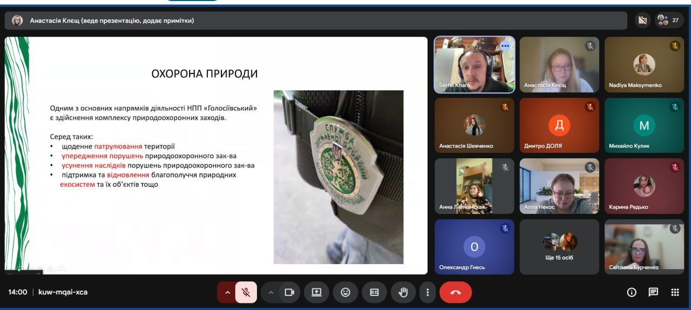
Task: Click the meeting code kuw-mqai-xca
Action: coord(63,292)
